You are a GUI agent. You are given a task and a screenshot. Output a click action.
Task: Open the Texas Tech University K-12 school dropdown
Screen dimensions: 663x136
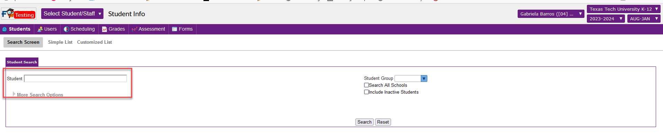coord(624,9)
